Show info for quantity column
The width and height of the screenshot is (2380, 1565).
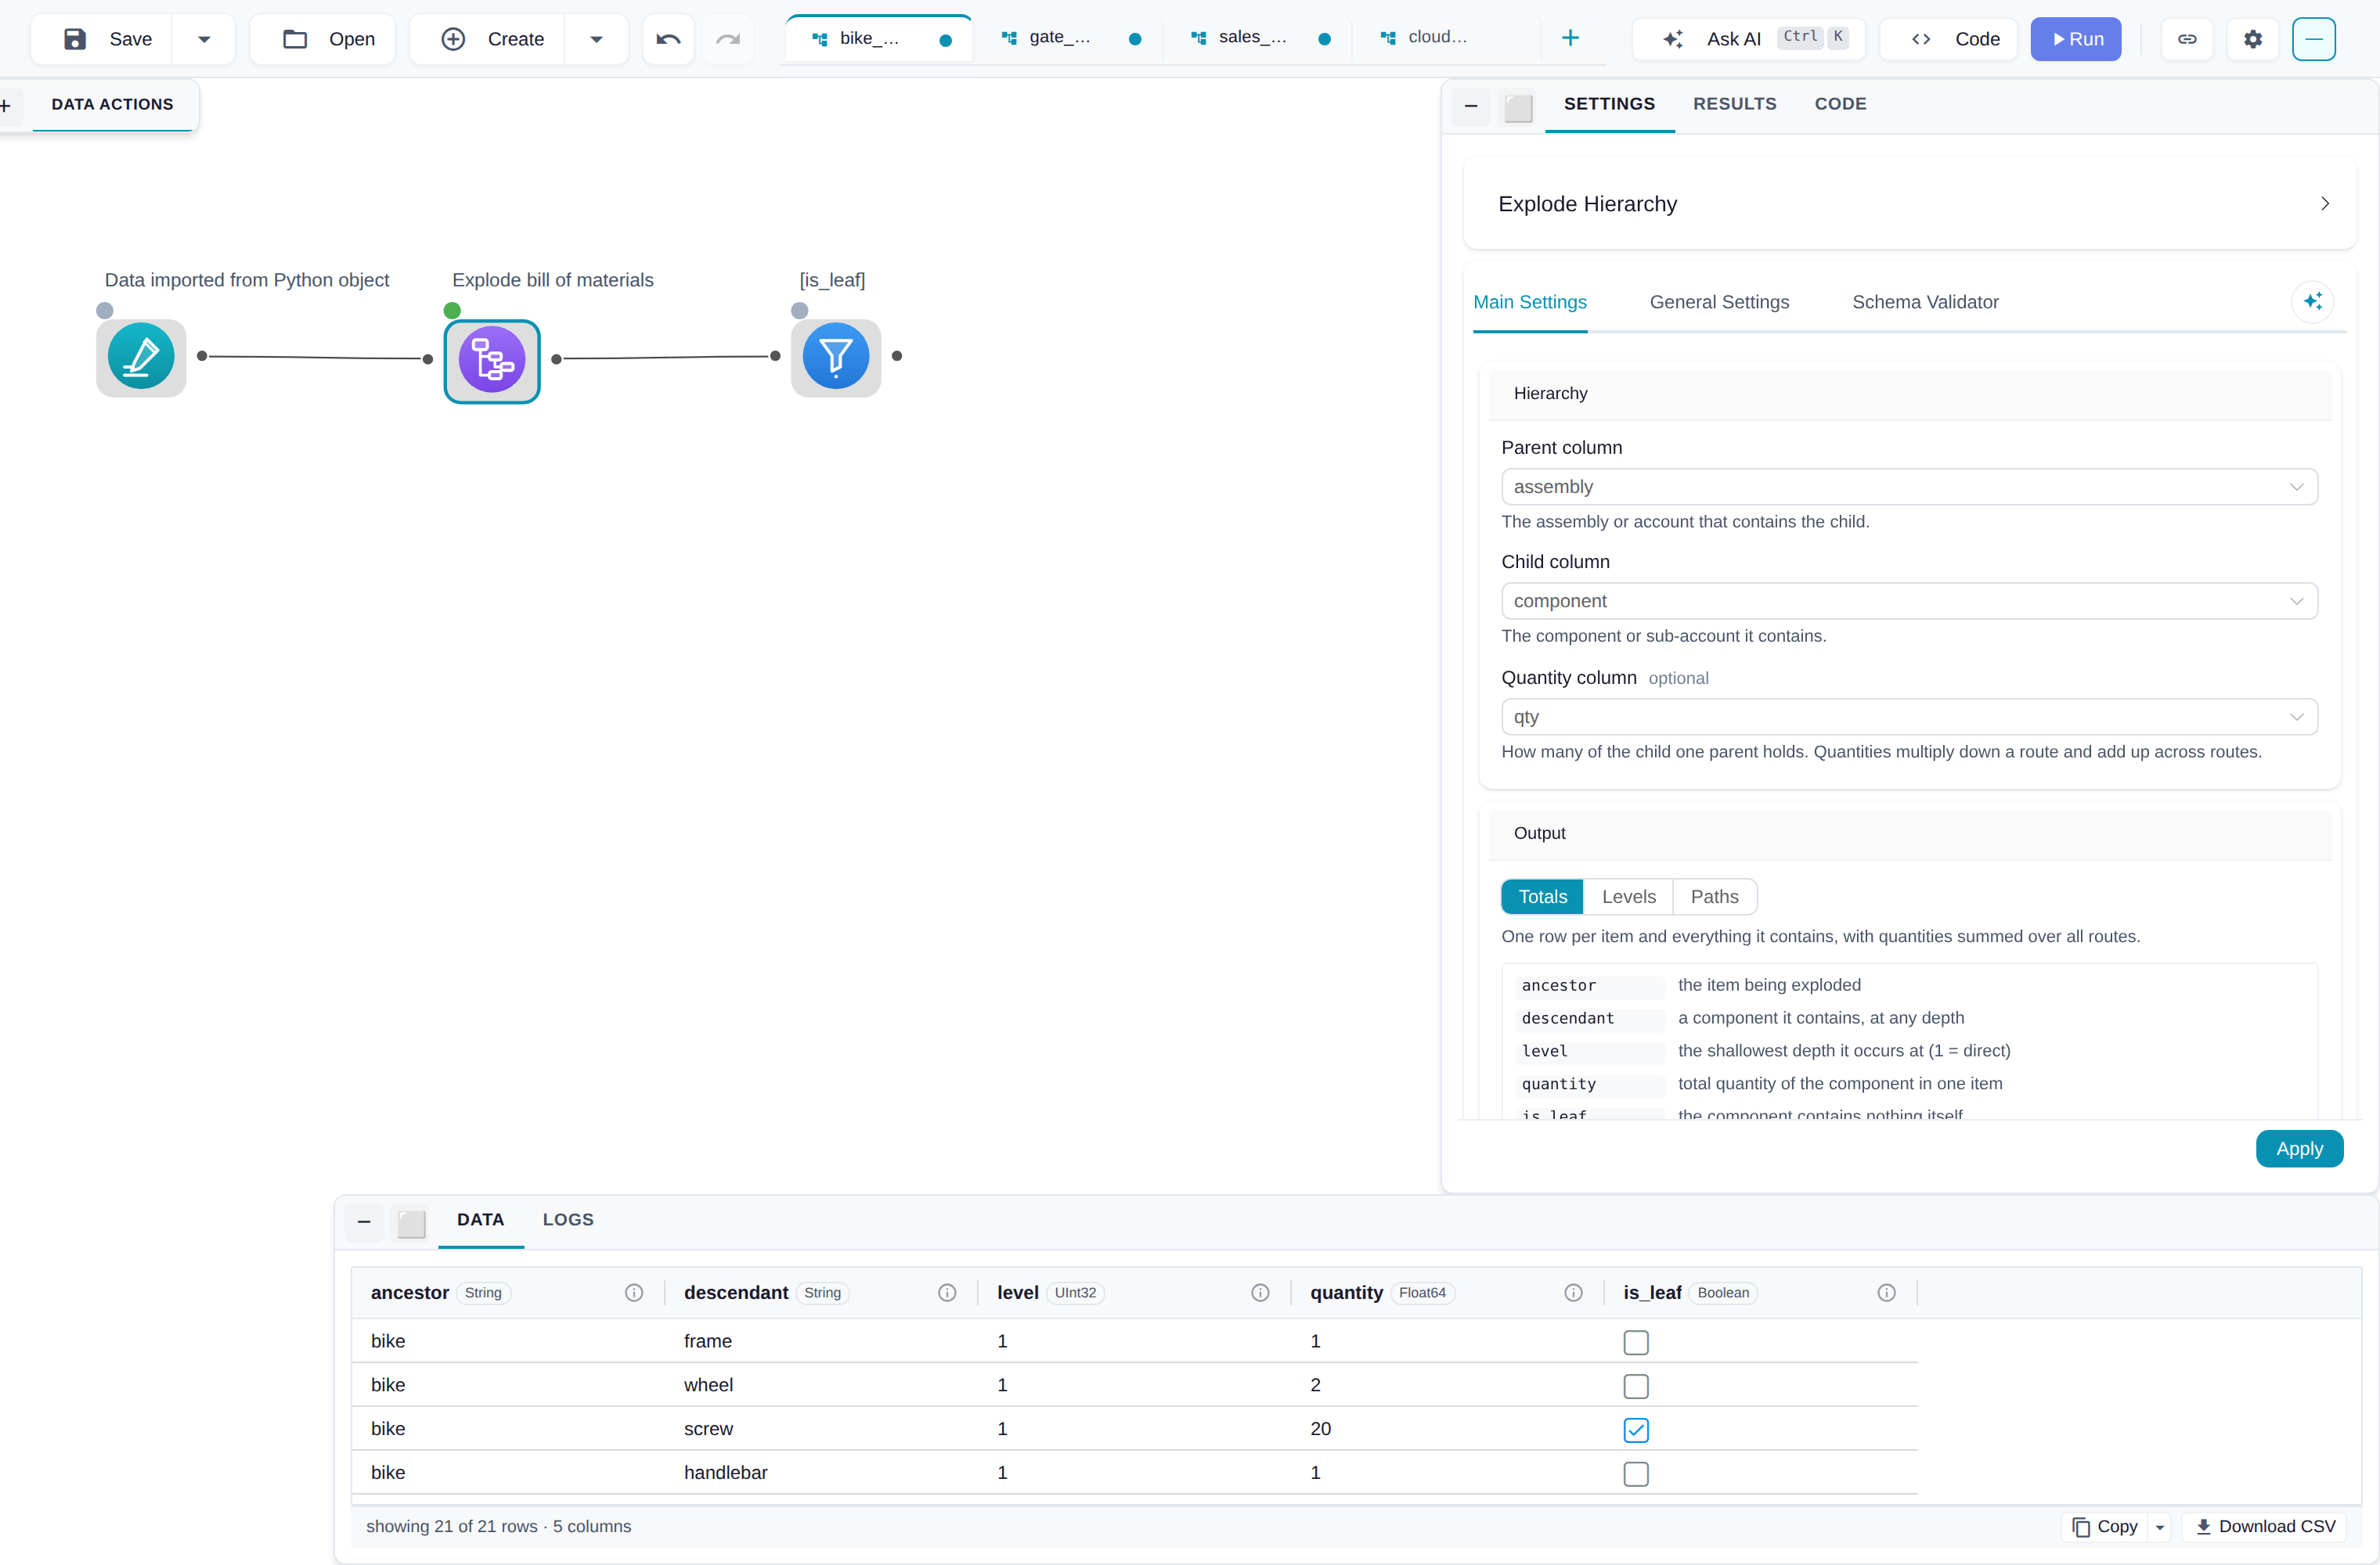pyautogui.click(x=1573, y=1292)
